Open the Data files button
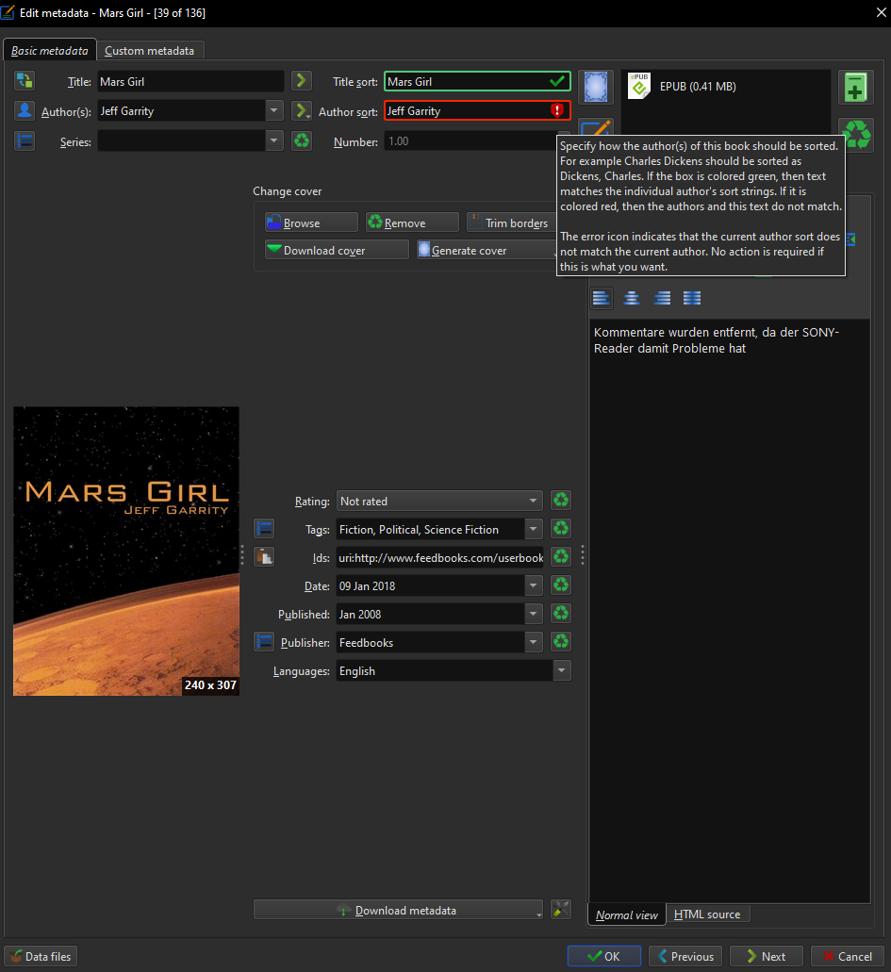Viewport: 891px width, 972px height. point(41,956)
